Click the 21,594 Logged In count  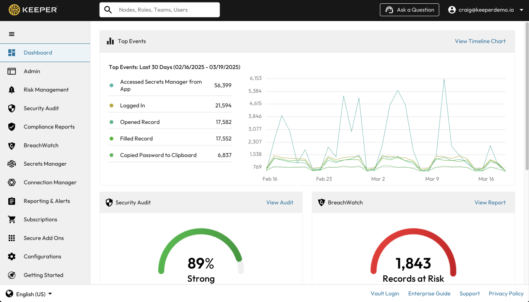pyautogui.click(x=223, y=106)
